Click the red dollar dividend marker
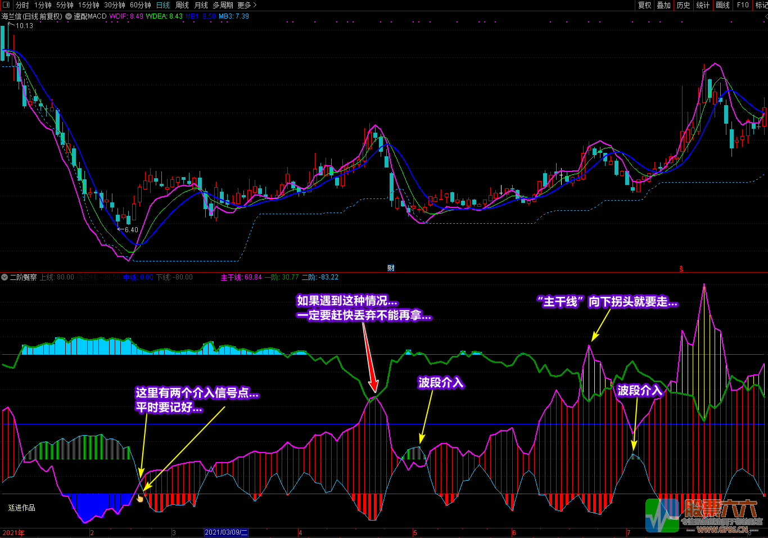Viewport: 768px width, 538px height. point(681,269)
